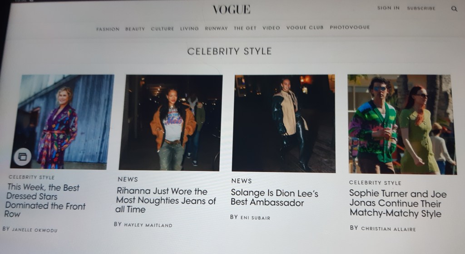Open Solange Is Dion Lee's Best Ambassador
The image size is (465, 254).
click(274, 197)
